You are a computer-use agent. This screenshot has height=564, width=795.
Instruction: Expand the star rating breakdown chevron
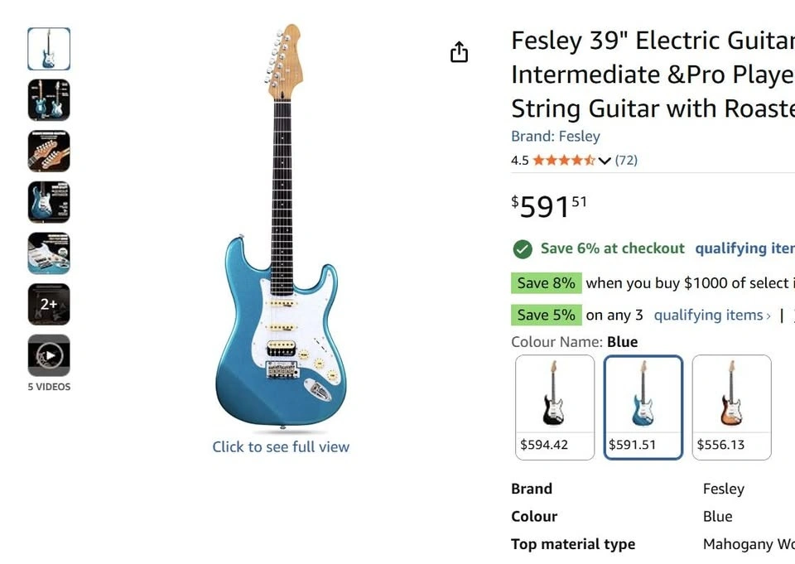tap(605, 161)
